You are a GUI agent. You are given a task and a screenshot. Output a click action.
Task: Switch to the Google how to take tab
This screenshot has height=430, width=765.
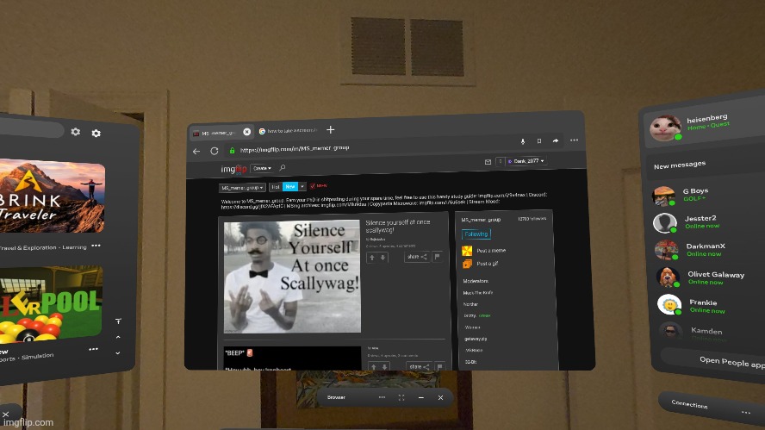pos(289,131)
